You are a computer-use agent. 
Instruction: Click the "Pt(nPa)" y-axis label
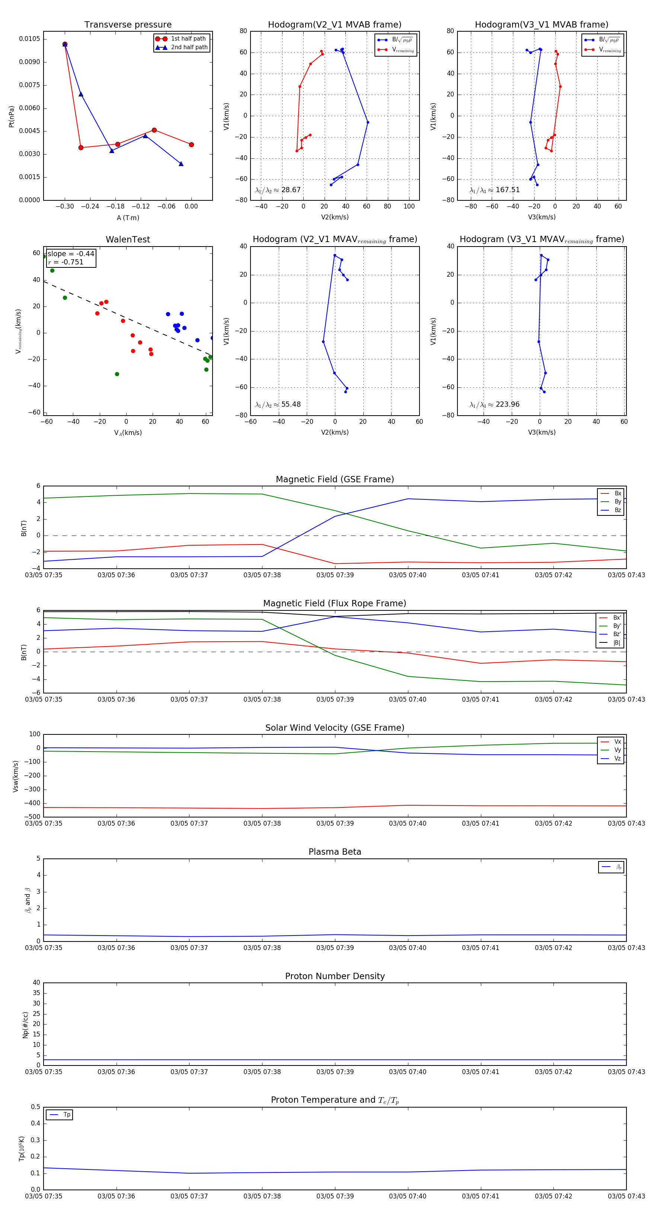(12, 117)
